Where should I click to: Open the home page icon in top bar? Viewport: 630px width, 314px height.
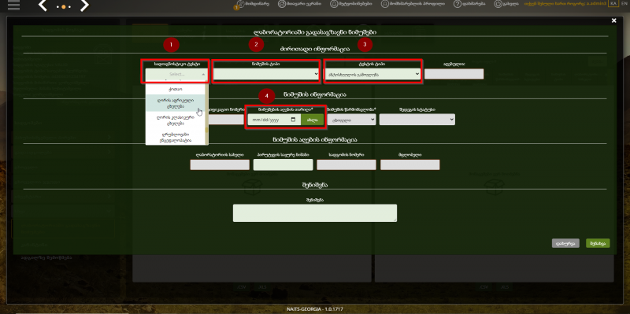click(282, 4)
